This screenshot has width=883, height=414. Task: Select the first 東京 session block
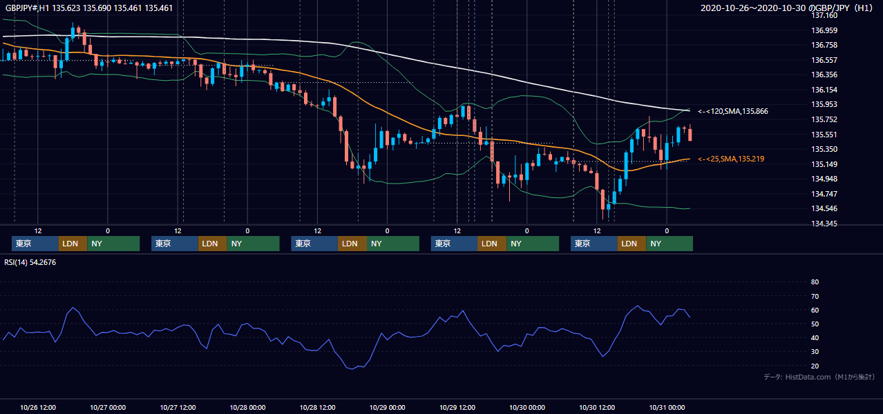35,244
